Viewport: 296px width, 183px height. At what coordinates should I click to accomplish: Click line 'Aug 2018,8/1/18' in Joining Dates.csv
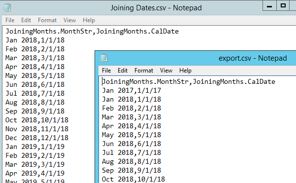tap(35, 103)
